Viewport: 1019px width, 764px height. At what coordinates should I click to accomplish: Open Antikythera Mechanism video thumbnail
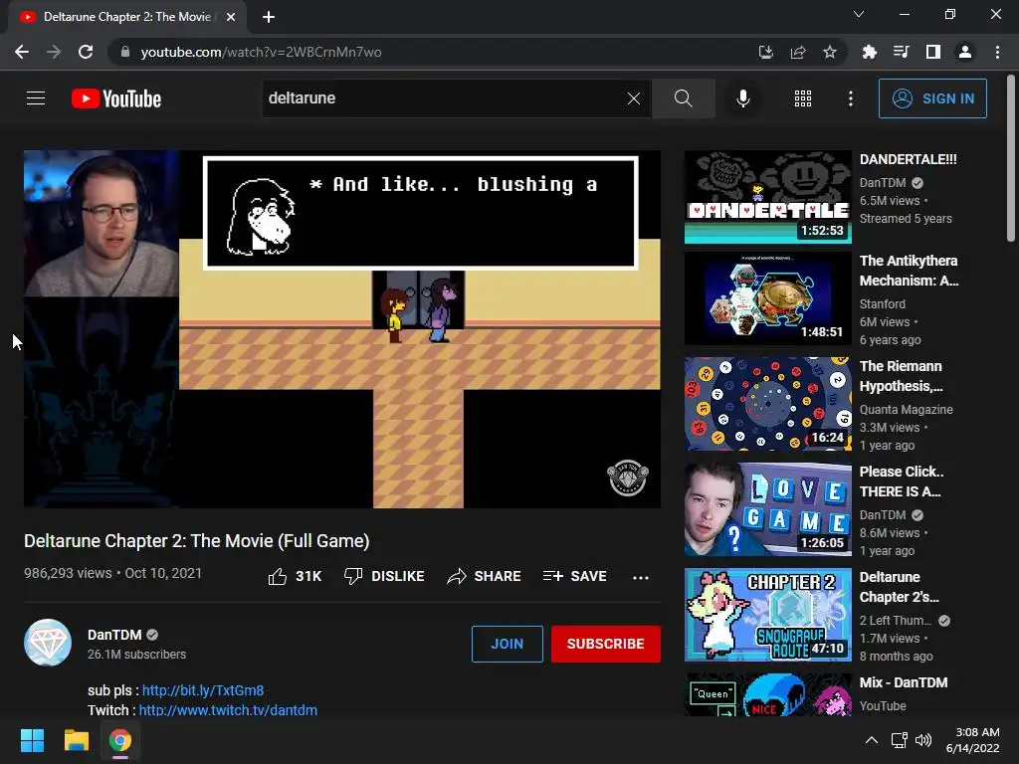point(767,298)
